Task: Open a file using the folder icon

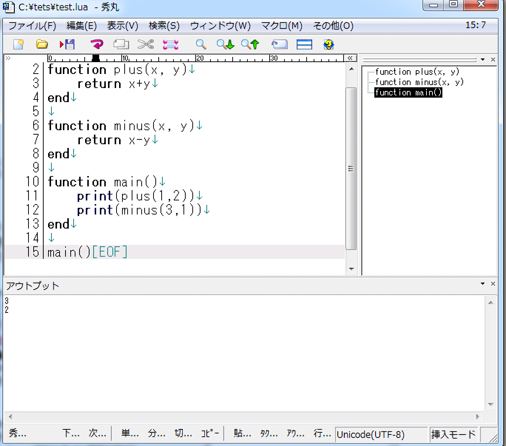Action: tap(42, 44)
